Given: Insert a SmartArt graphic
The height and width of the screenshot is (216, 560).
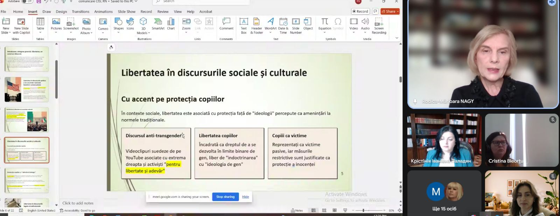Looking at the screenshot, I should pyautogui.click(x=158, y=24).
